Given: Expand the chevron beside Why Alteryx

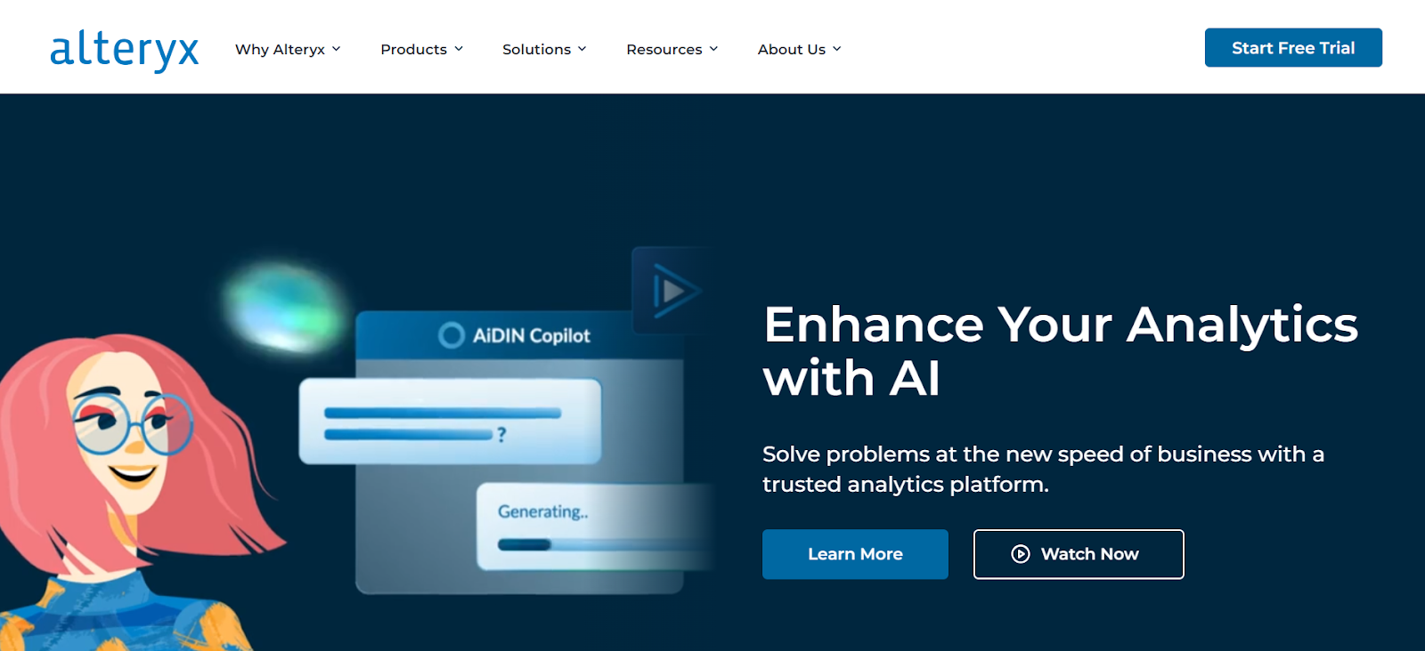Looking at the screenshot, I should coord(337,49).
